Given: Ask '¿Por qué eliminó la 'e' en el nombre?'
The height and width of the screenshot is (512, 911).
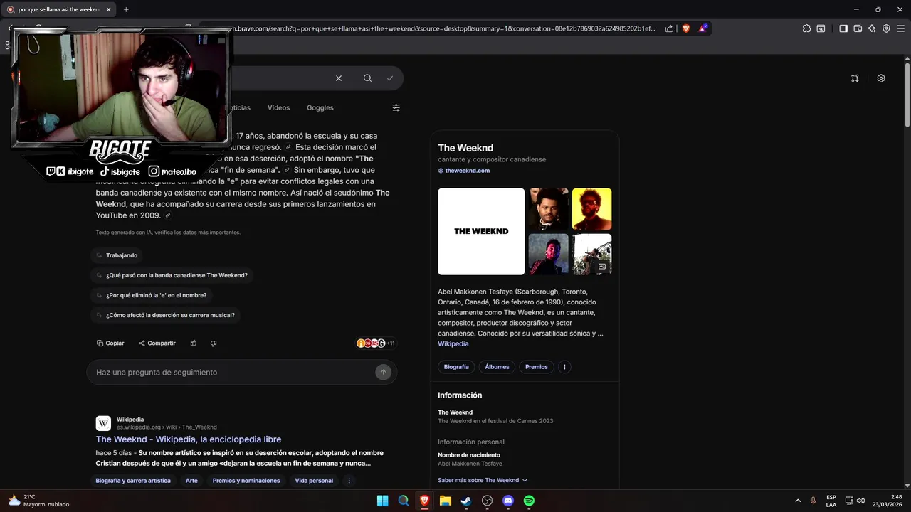Looking at the screenshot, I should (x=152, y=295).
